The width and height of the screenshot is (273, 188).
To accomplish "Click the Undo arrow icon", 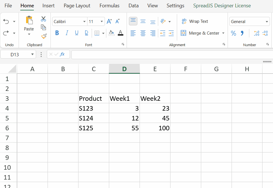I will click(6, 22).
